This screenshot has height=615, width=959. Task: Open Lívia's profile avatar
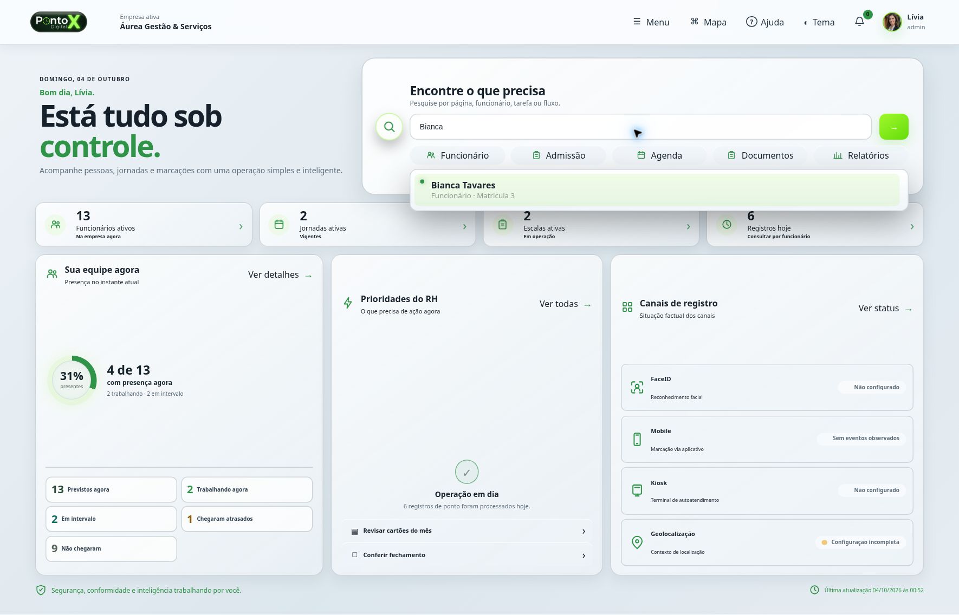click(x=892, y=22)
